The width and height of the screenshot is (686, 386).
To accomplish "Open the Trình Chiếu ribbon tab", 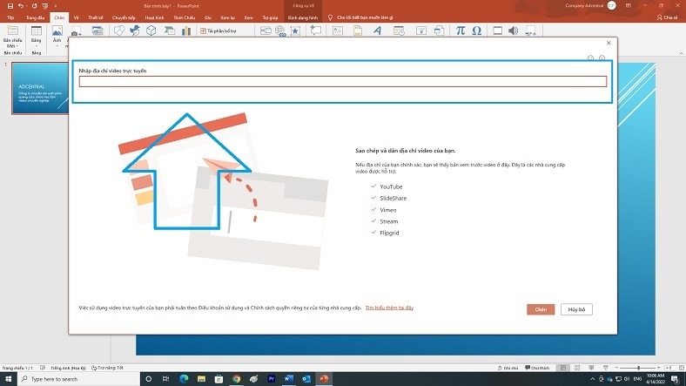I will [184, 17].
